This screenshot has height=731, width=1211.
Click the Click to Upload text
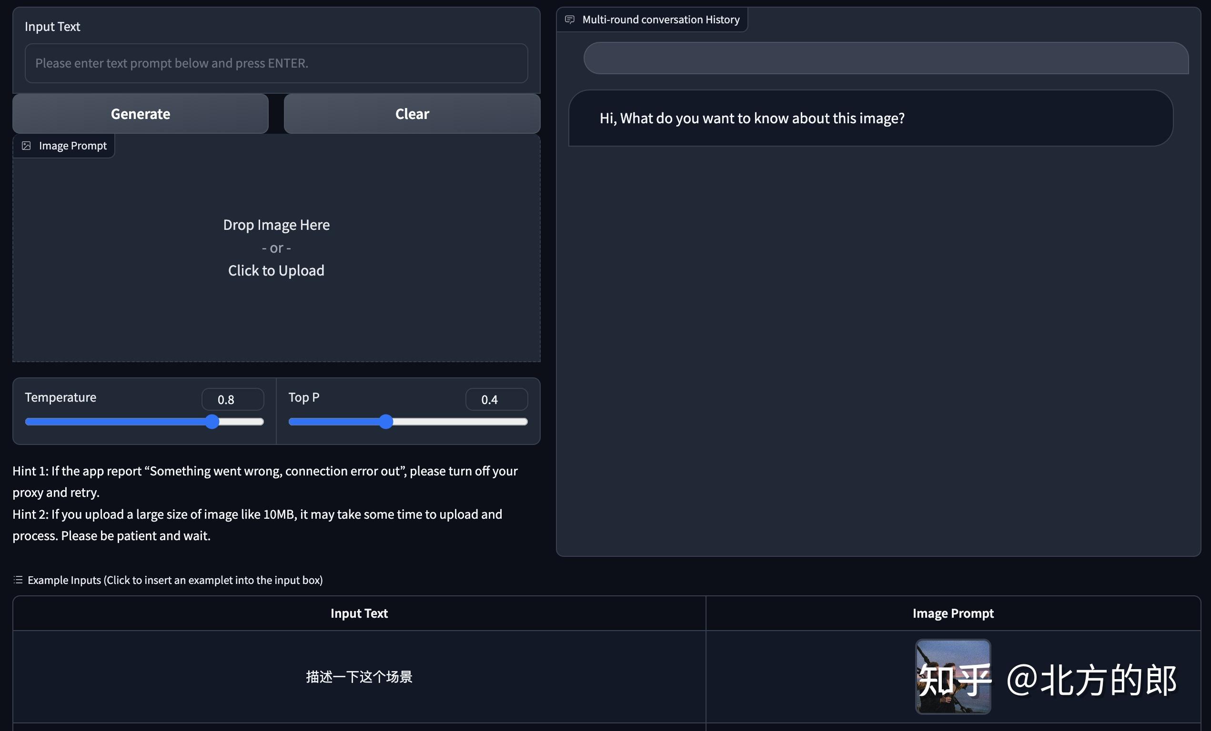(276, 270)
